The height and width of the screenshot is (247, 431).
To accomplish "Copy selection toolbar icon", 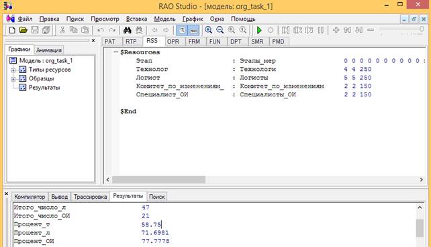I will click(x=74, y=30).
